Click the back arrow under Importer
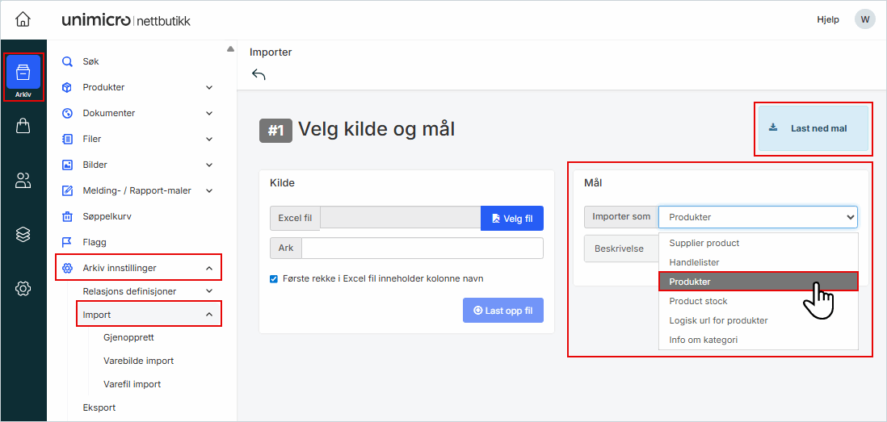This screenshot has width=887, height=422. (259, 75)
